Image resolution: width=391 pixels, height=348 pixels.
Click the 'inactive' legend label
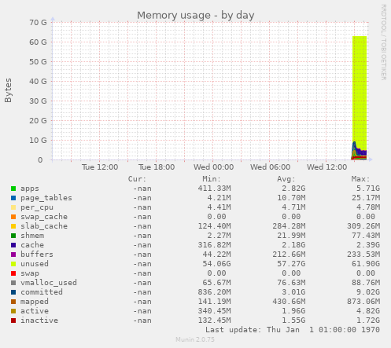(39, 321)
